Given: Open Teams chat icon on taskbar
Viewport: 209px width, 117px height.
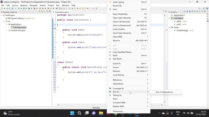Looking at the screenshot, I should click(x=94, y=113).
